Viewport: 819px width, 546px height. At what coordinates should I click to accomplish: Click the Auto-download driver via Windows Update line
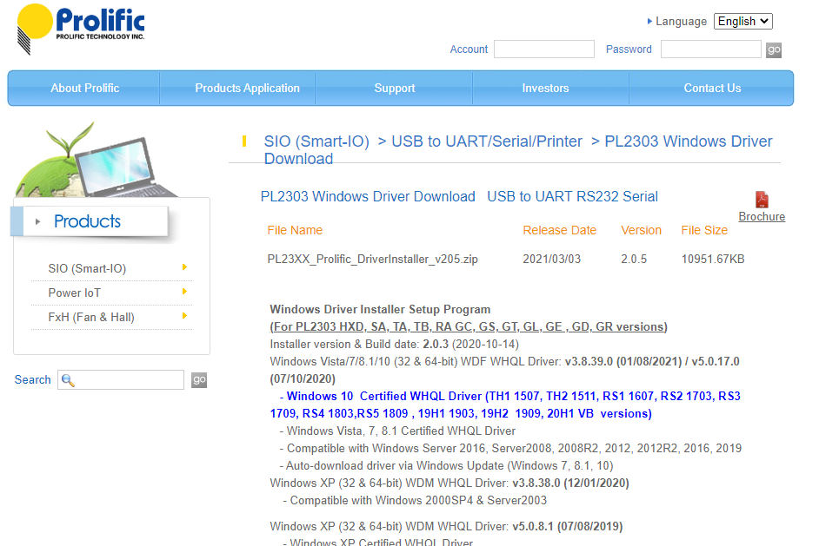[x=447, y=465]
